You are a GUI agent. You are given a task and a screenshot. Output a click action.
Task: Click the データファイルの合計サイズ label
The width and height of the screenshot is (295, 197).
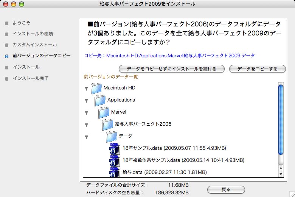117,185
